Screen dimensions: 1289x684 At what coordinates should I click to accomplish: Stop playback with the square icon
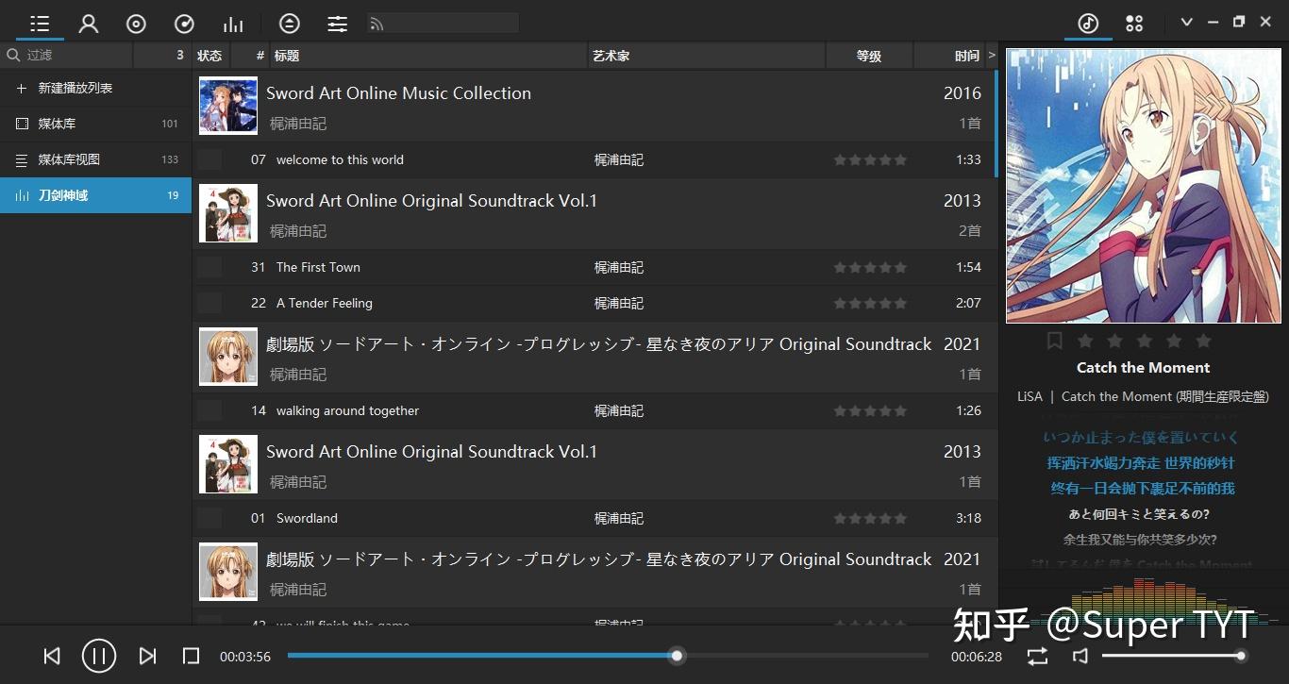191,656
